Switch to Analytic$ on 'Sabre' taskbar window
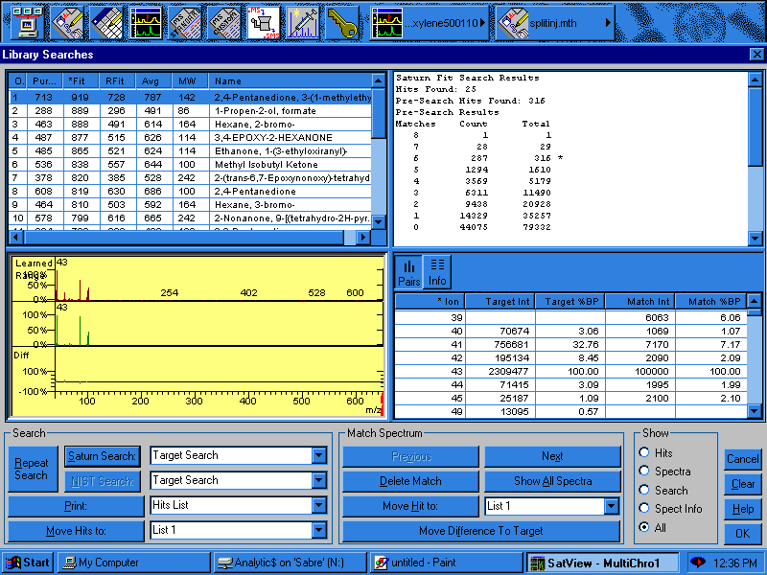767x575 pixels. [291, 563]
